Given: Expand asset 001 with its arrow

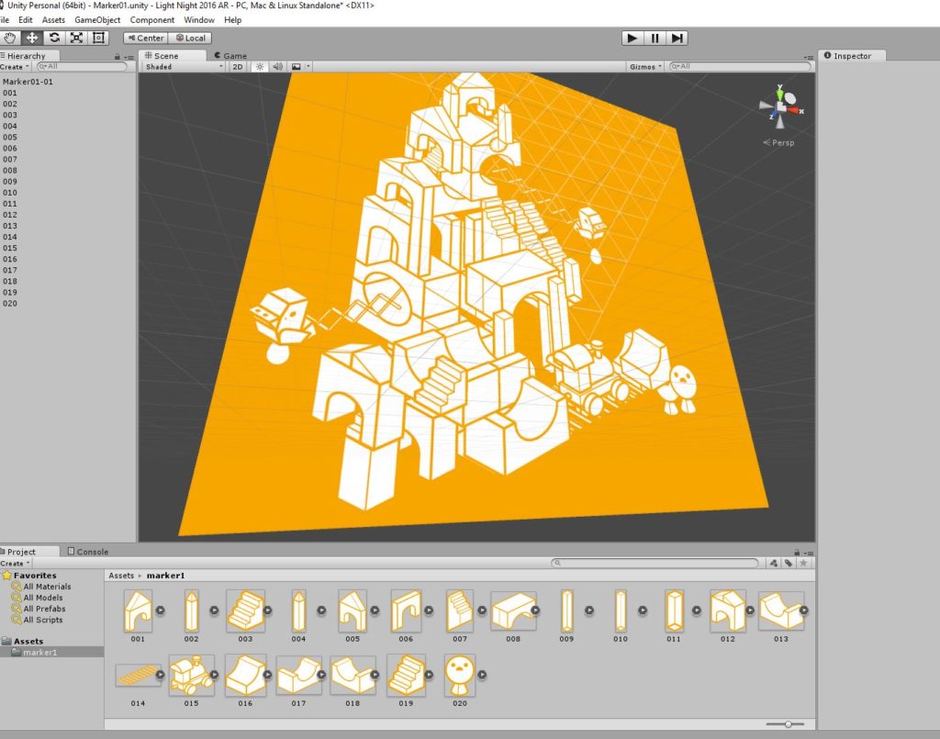Looking at the screenshot, I should [x=160, y=610].
